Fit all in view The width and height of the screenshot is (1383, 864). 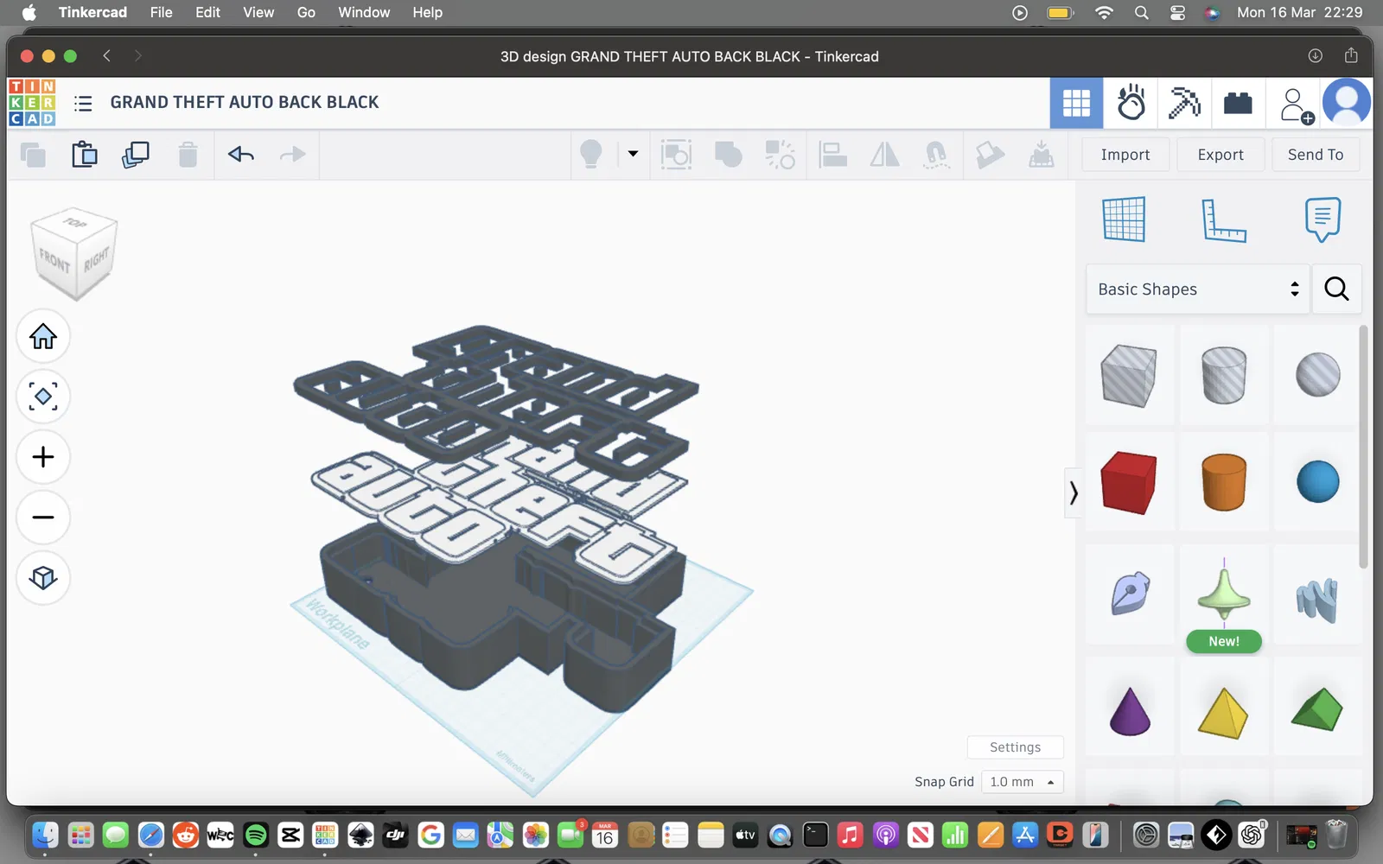43,397
